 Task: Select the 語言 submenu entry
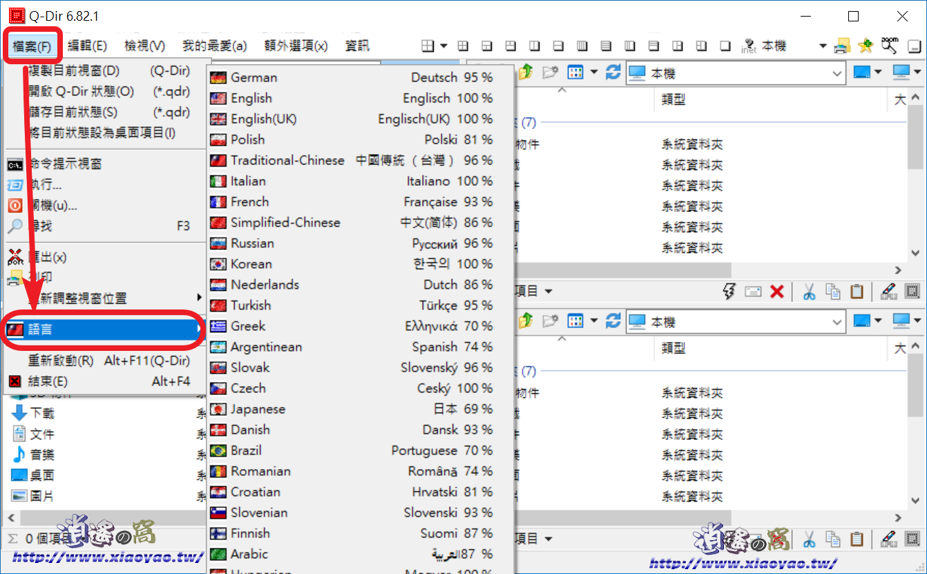pos(105,329)
